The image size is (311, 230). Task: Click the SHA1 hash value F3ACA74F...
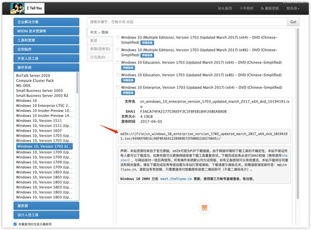[x=183, y=111]
